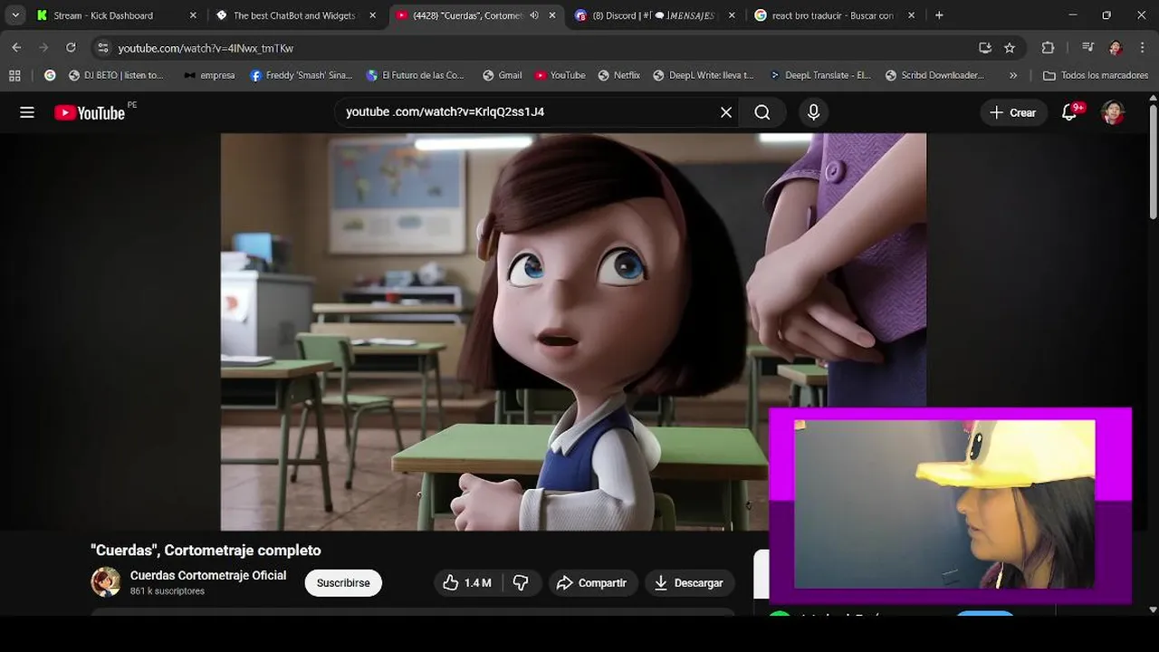The height and width of the screenshot is (652, 1159).
Task: Open Chrome media control icon
Action: point(1087,48)
